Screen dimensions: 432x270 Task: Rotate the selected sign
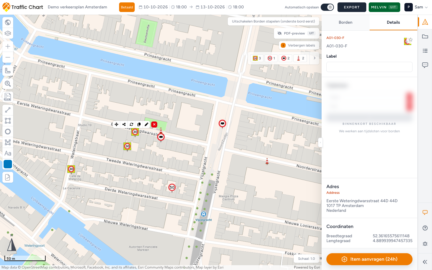(131, 124)
